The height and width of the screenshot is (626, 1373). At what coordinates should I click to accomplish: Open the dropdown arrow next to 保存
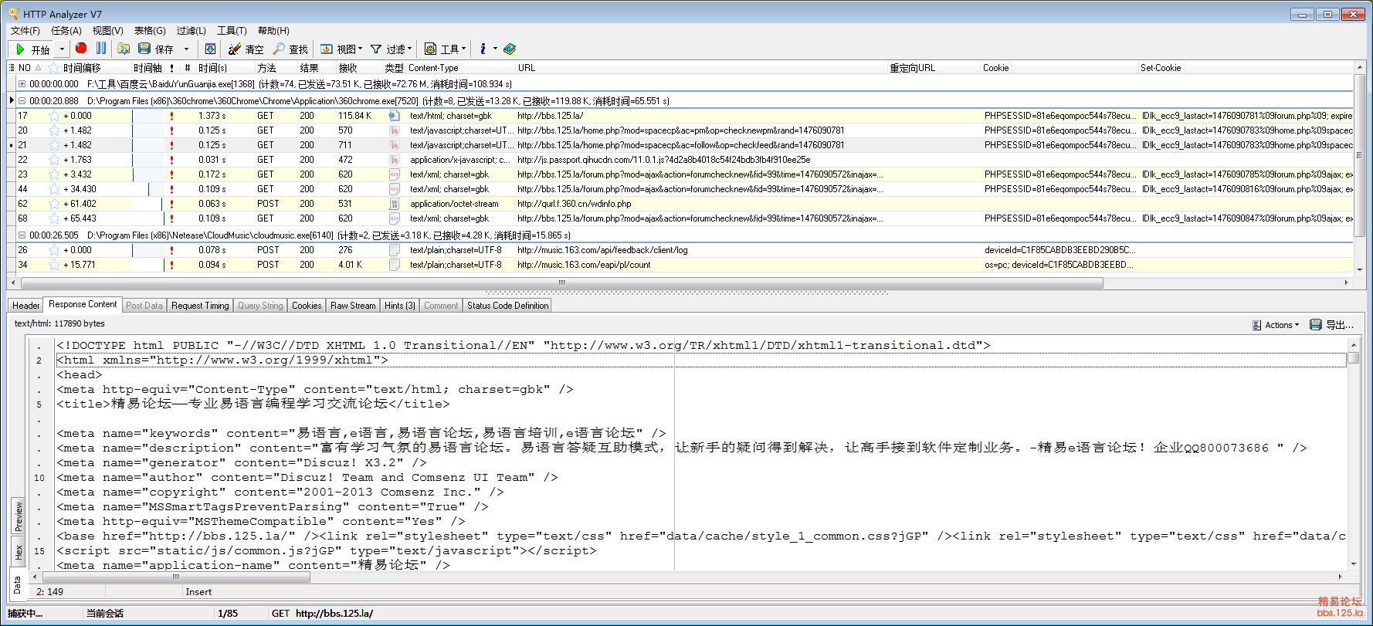(186, 49)
